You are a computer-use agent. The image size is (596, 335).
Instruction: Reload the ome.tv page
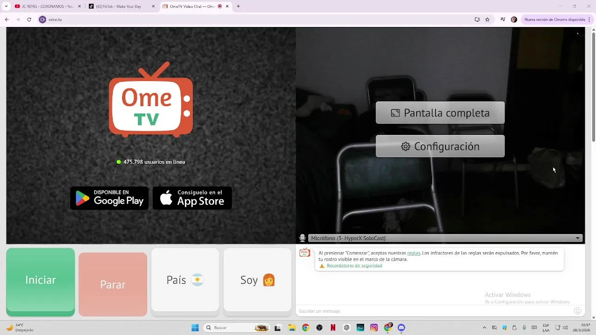29,20
